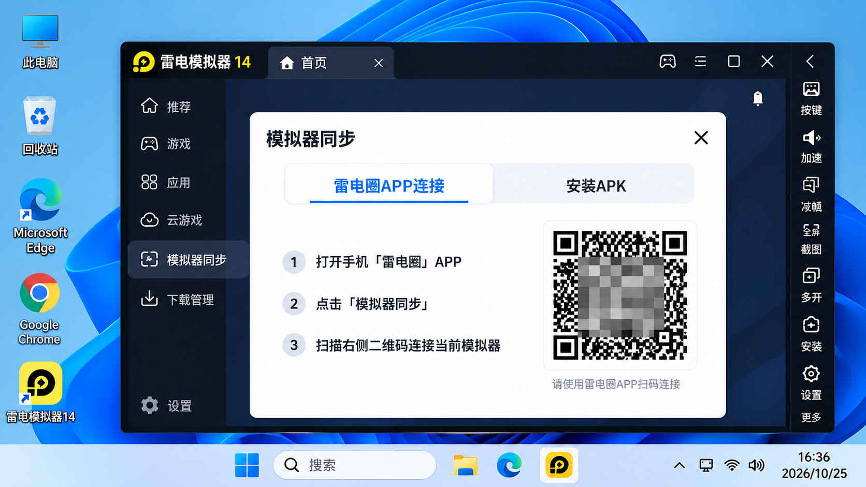Open the Windows Start menu
This screenshot has height=487, width=866.
[247, 465]
